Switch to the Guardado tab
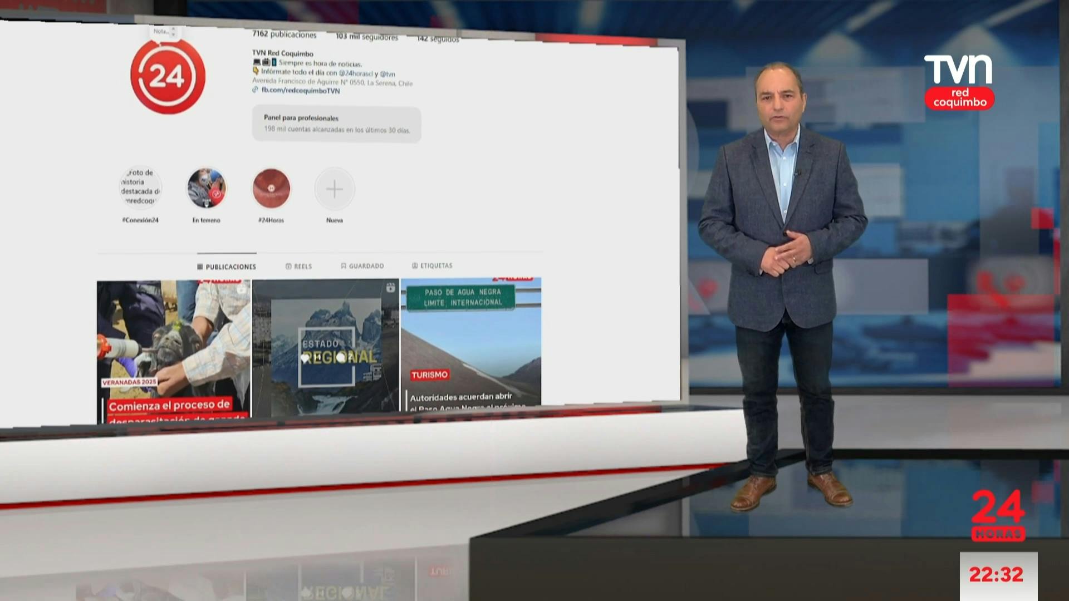The width and height of the screenshot is (1069, 601). coord(362,266)
